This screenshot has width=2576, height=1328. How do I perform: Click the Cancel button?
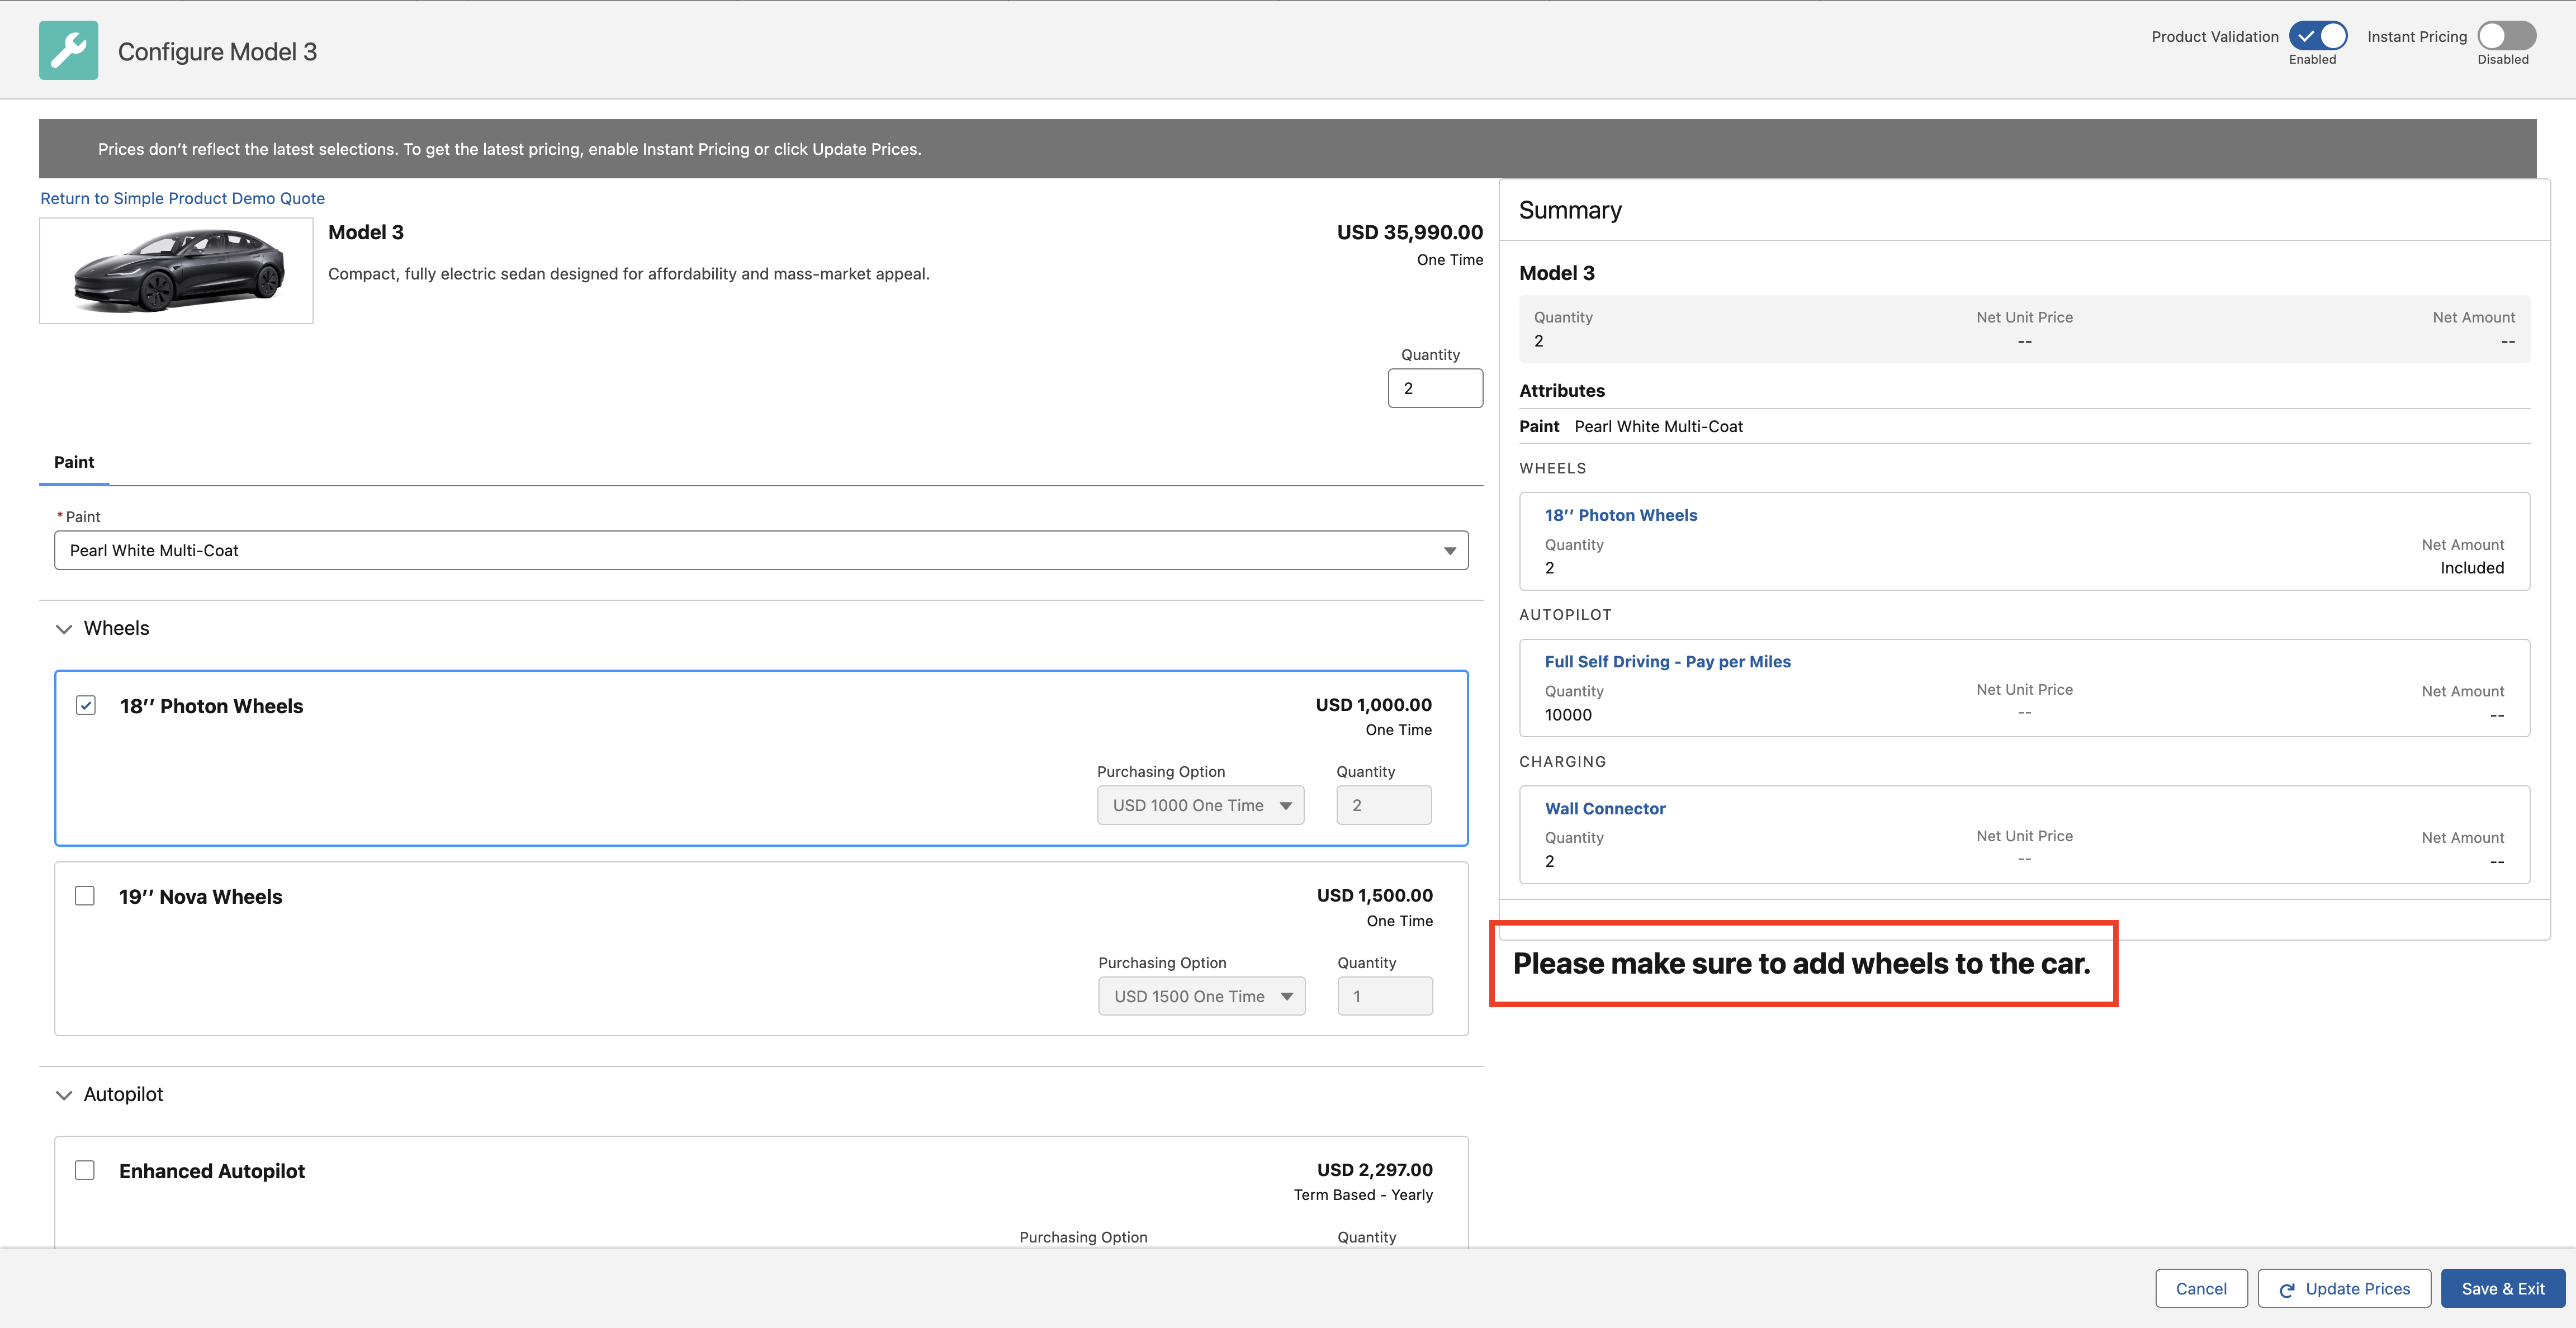[x=2201, y=1288]
